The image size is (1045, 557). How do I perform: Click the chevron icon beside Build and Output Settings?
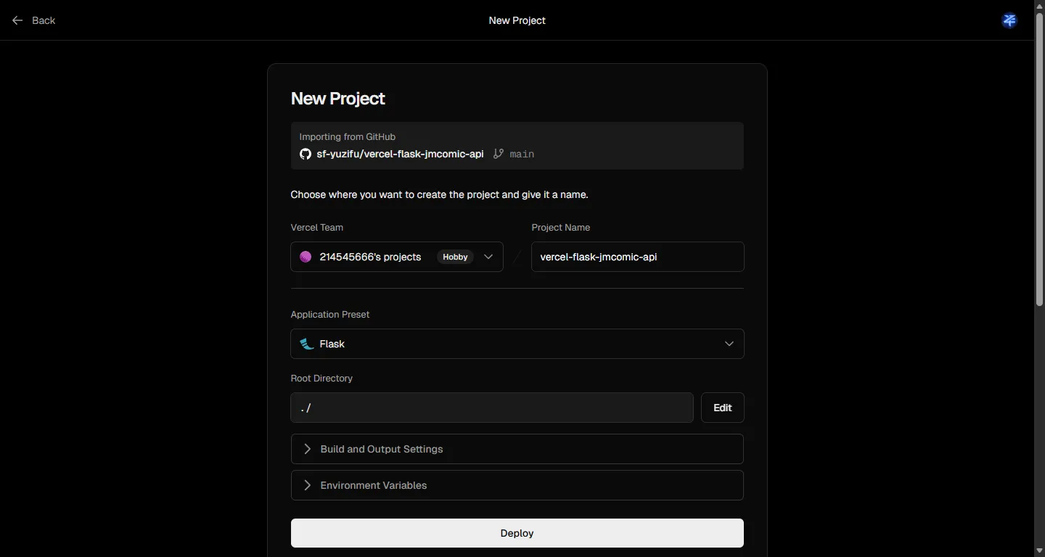click(x=307, y=449)
